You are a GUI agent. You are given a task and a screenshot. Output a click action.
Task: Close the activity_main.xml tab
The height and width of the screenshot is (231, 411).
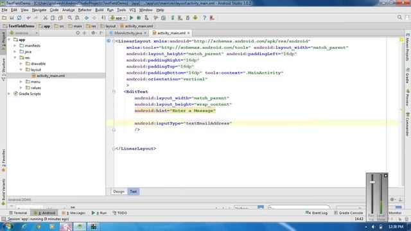click(x=188, y=33)
